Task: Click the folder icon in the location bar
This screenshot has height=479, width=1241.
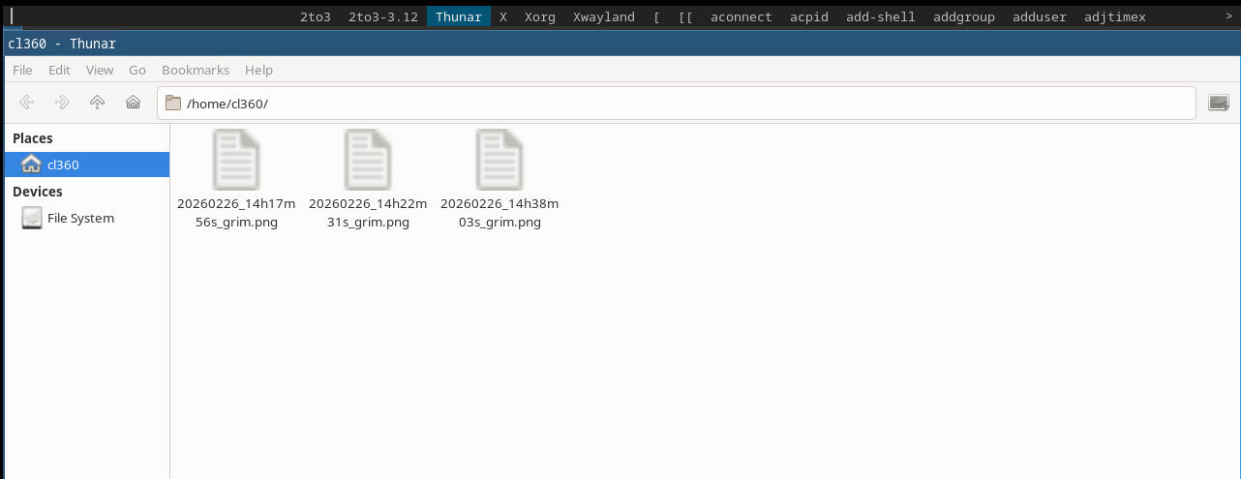Action: (173, 104)
